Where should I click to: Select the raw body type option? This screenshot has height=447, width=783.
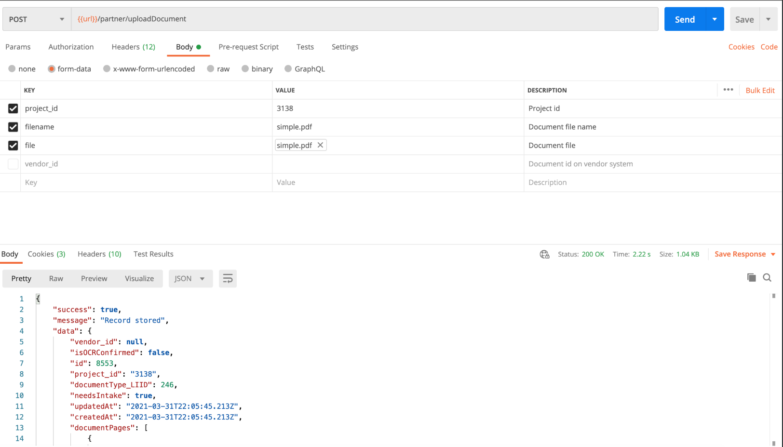click(x=211, y=69)
